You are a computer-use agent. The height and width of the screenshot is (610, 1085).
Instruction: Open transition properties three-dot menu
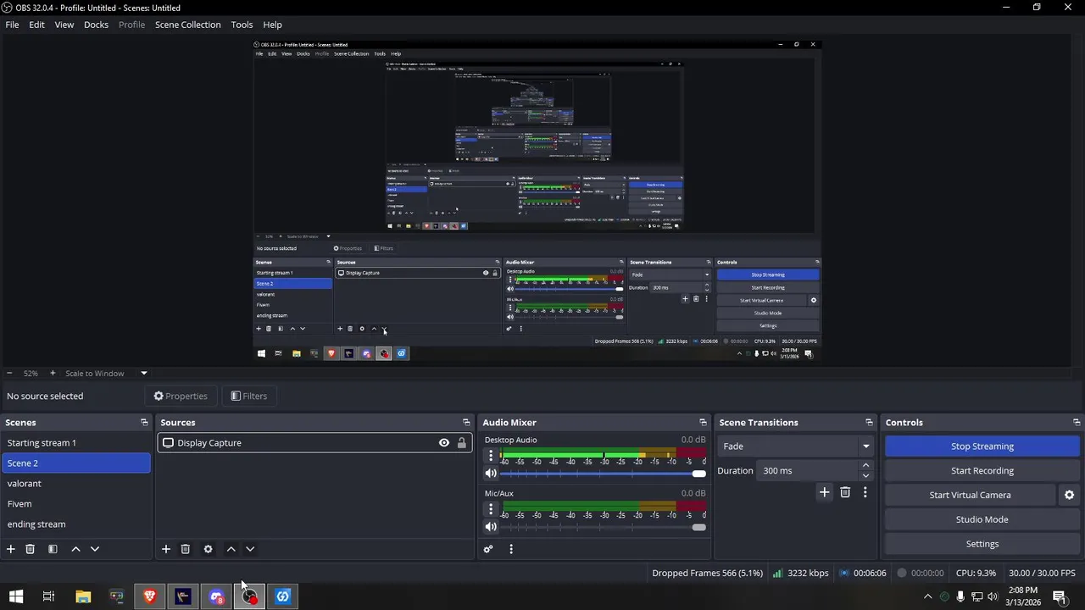tap(865, 492)
